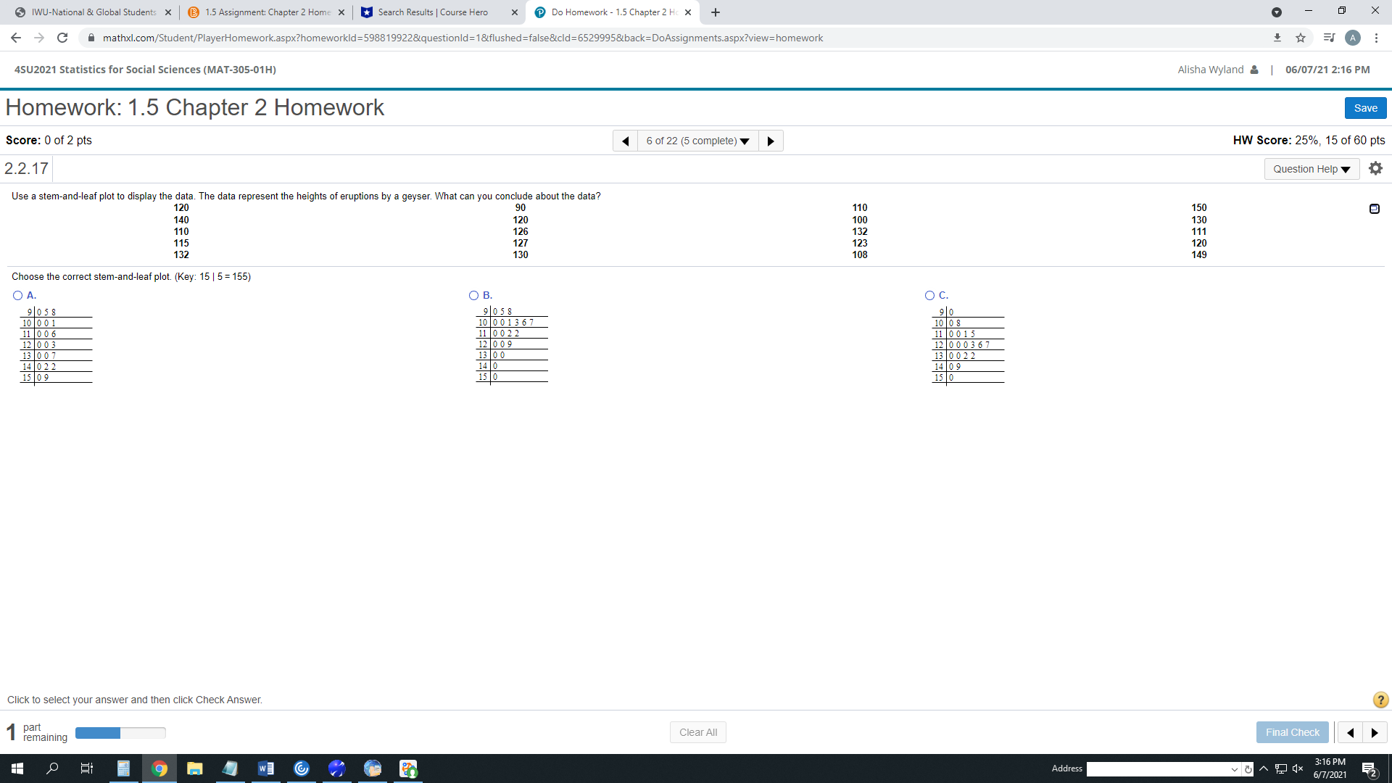Go to previous question with left arrow
1392x783 pixels.
pyautogui.click(x=625, y=141)
